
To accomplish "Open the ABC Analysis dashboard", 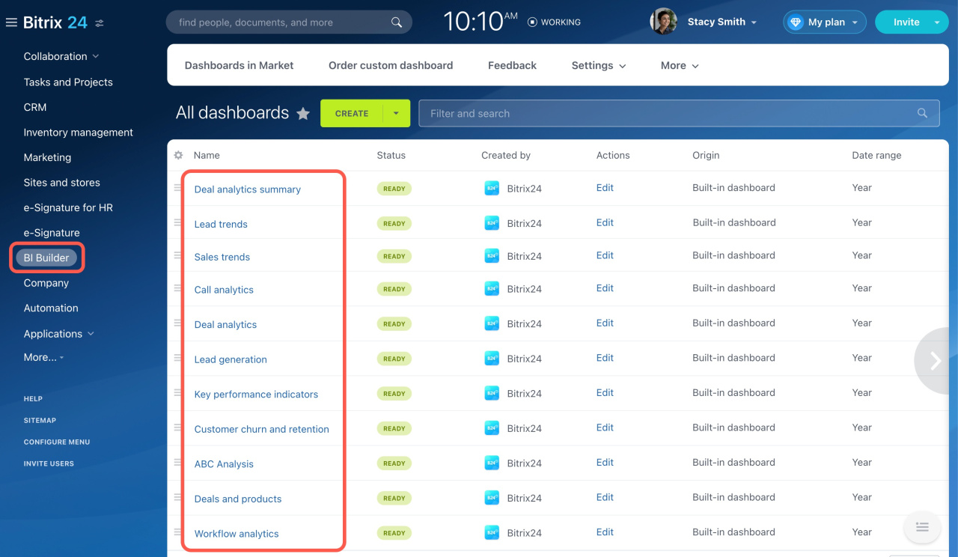I will [x=224, y=464].
